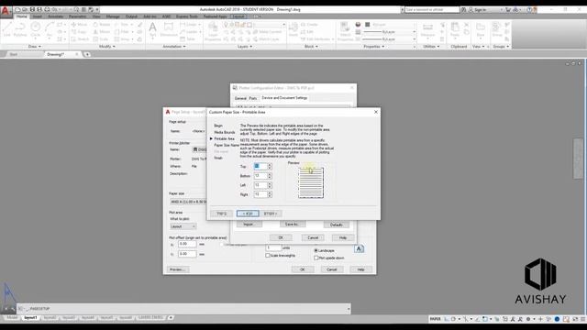Click the Bottom margin input field
The height and width of the screenshot is (330, 587).
point(260,176)
